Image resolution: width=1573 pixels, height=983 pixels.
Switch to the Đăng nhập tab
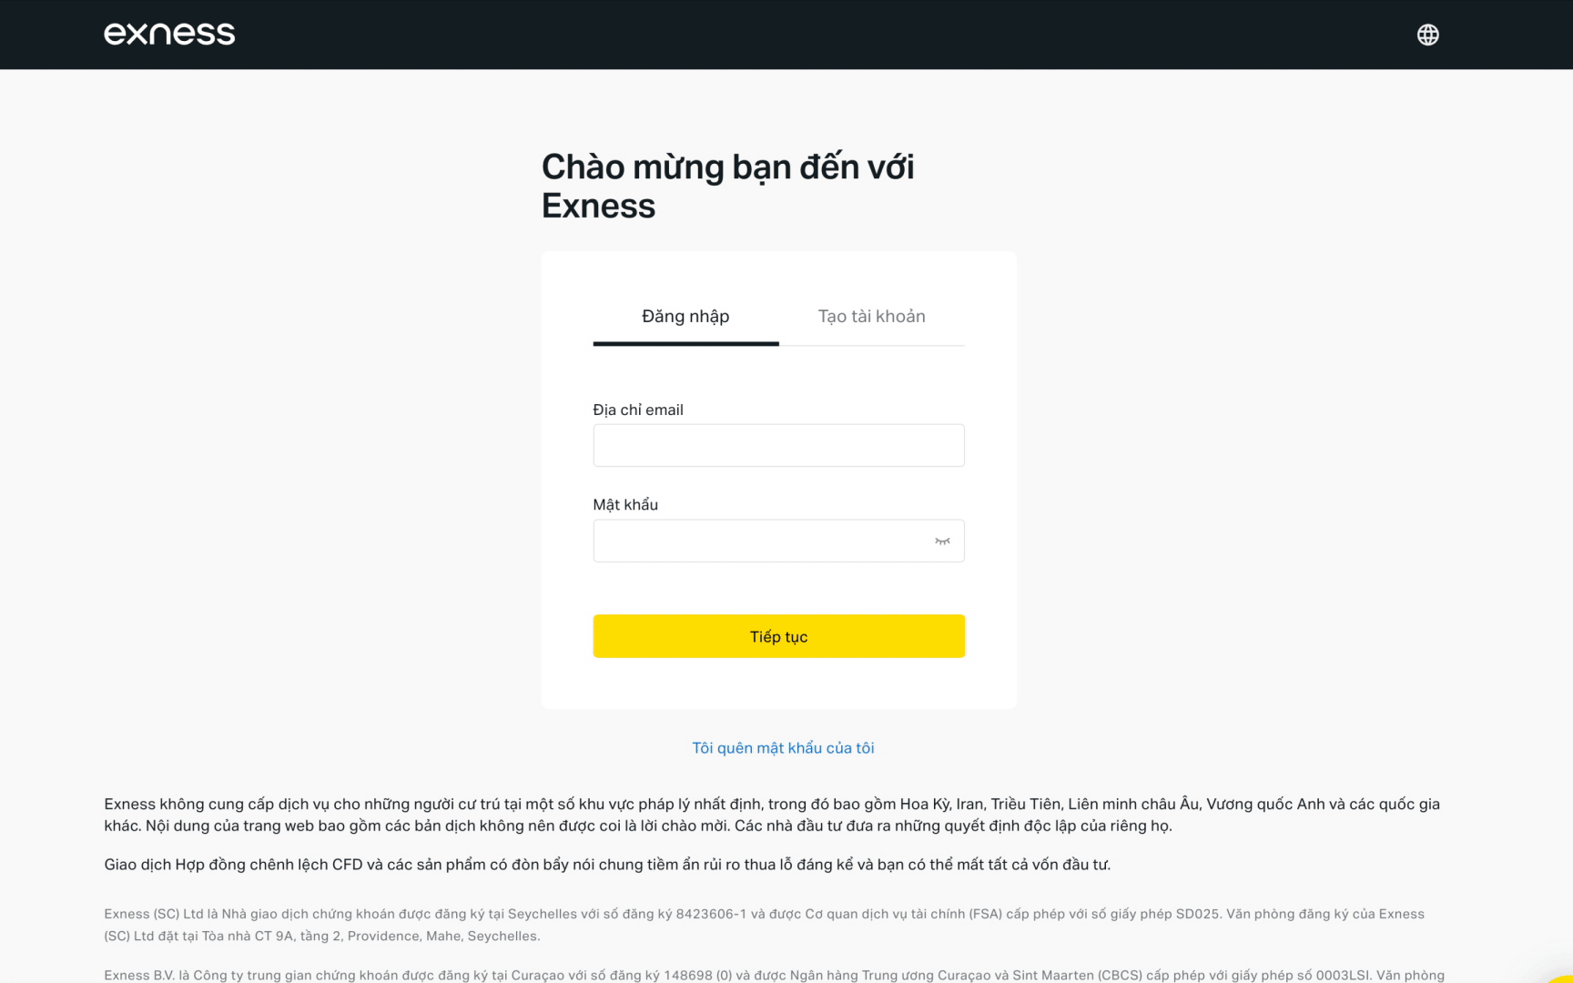pyautogui.click(x=685, y=316)
